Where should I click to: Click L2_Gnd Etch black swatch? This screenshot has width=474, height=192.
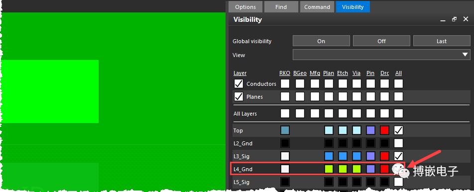pos(343,143)
